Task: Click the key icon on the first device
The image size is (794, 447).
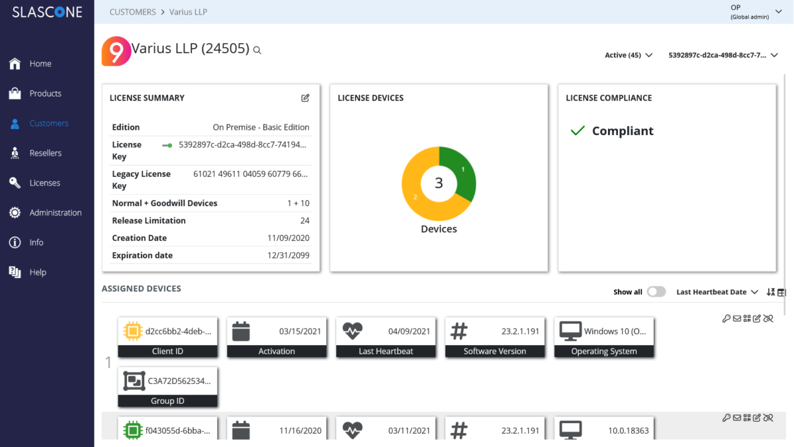Action: 726,319
